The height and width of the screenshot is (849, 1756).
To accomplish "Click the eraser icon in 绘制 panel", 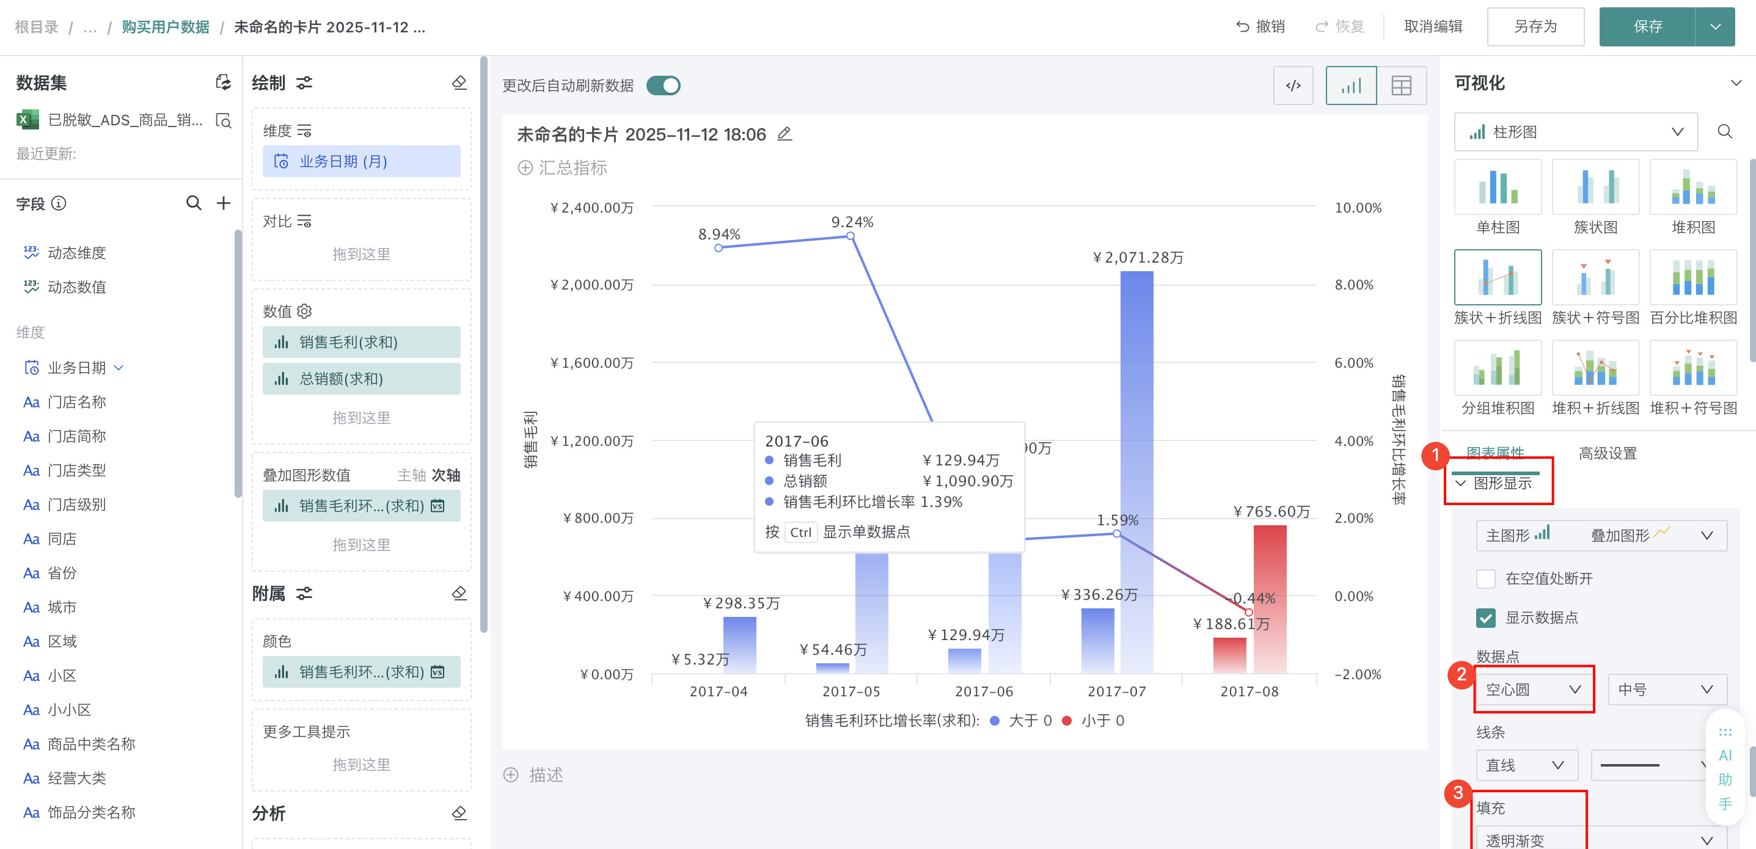I will coord(459,83).
